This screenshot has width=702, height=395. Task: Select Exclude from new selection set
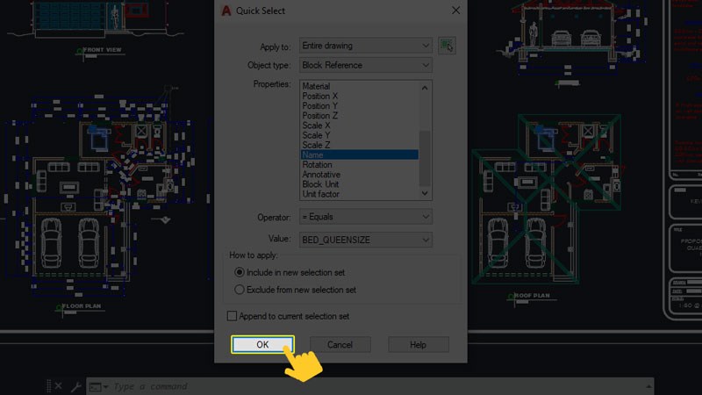click(240, 290)
